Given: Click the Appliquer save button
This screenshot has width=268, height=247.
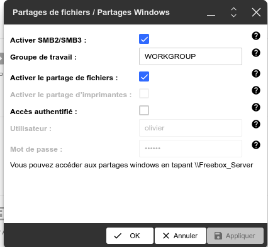Looking at the screenshot, I should click(x=235, y=236).
